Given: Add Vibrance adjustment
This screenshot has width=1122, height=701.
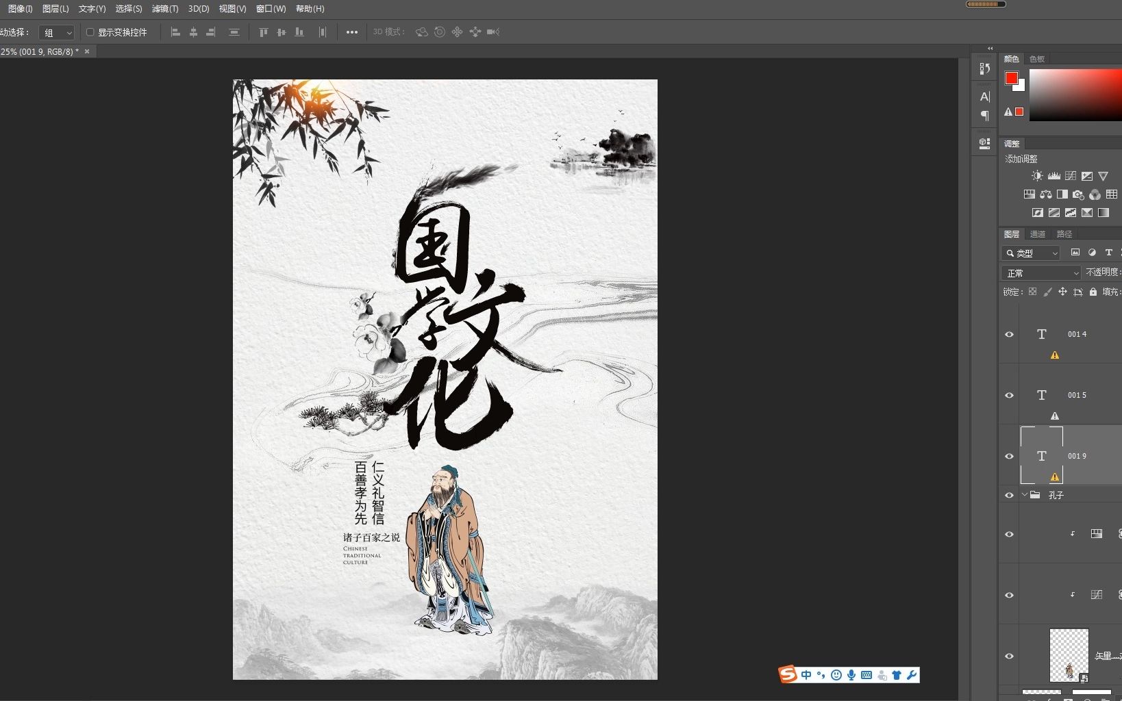Looking at the screenshot, I should click(x=1103, y=176).
